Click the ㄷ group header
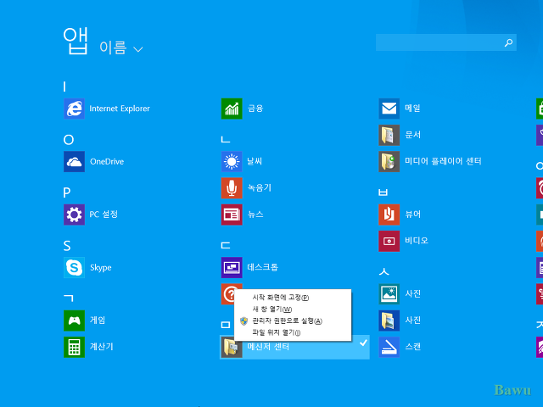 pos(226,245)
